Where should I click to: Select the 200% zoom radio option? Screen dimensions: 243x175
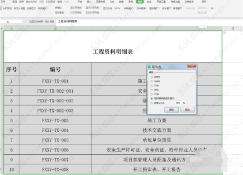coord(155,77)
